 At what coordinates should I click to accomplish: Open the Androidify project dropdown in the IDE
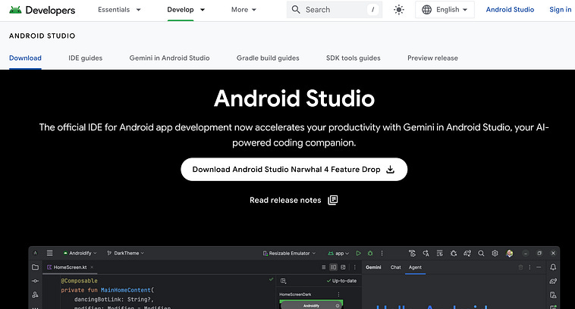click(x=80, y=253)
